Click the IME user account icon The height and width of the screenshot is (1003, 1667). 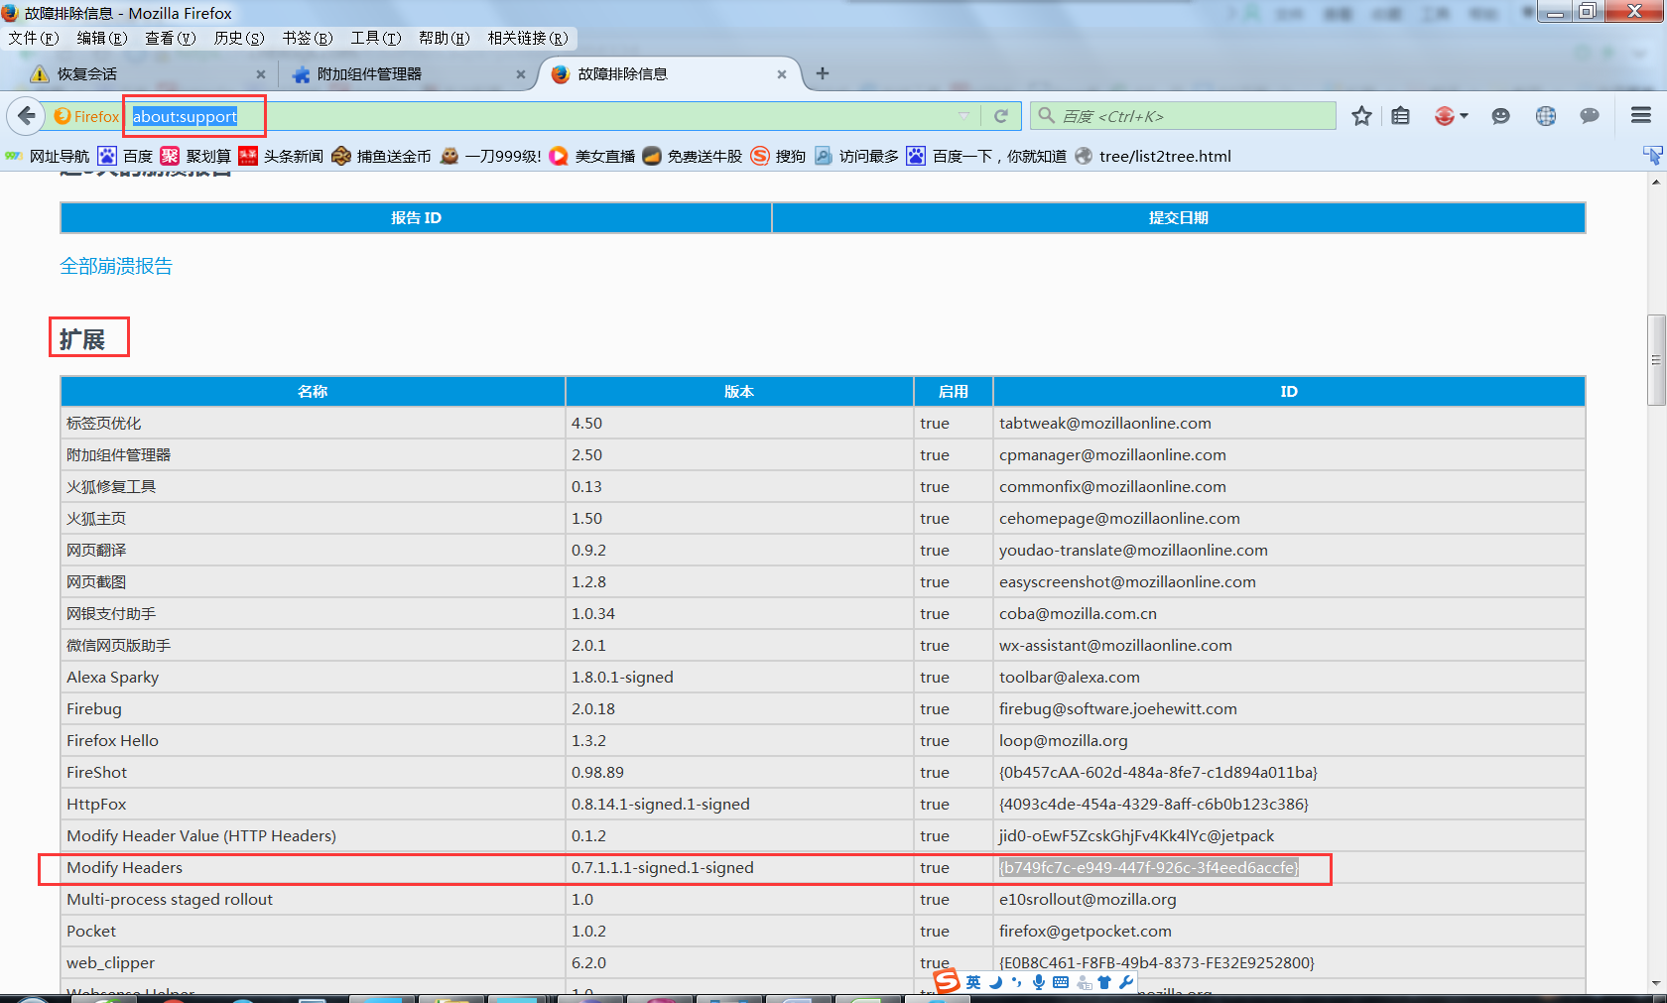click(1085, 983)
